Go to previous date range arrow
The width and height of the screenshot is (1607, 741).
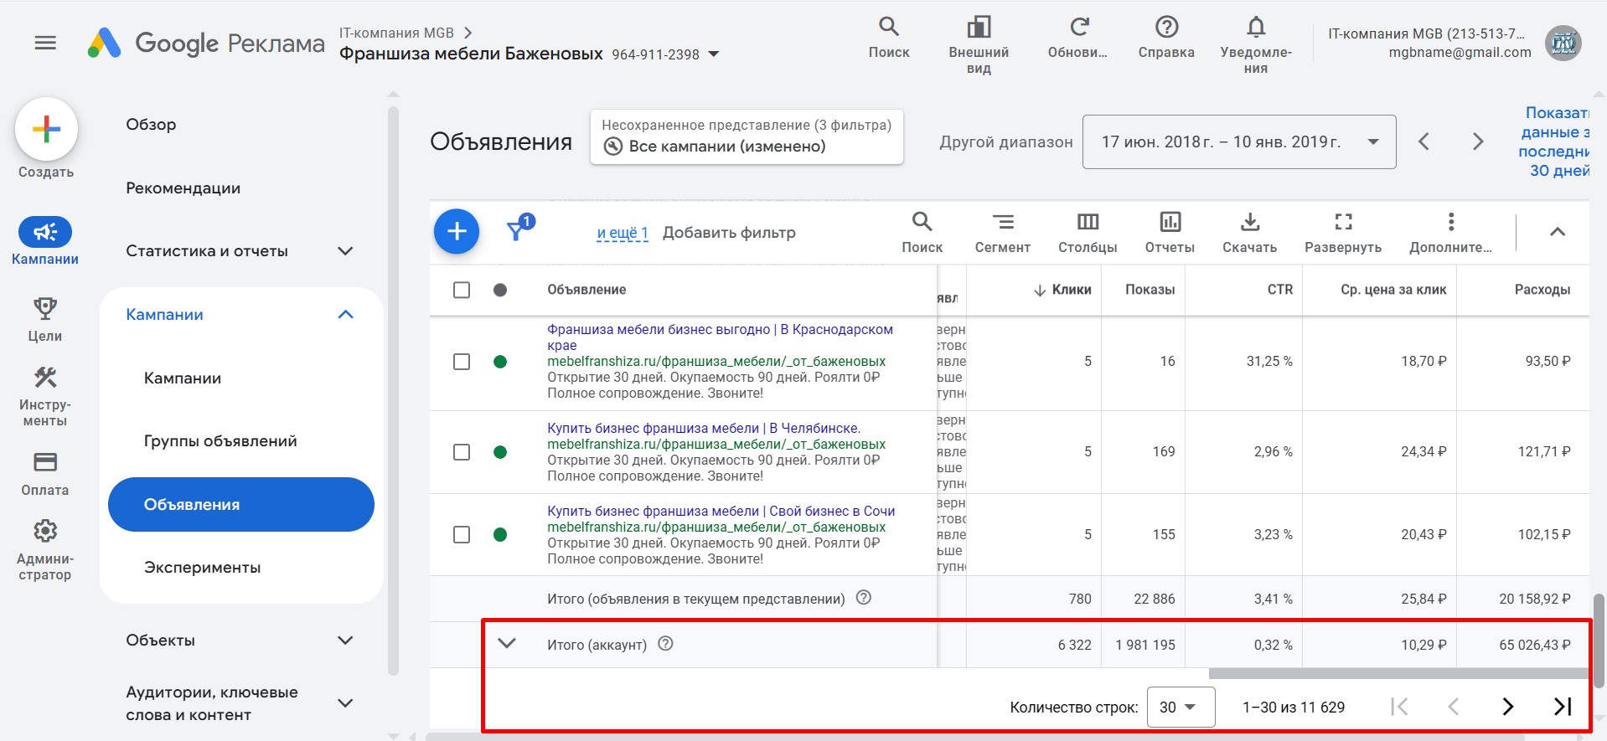(1424, 142)
